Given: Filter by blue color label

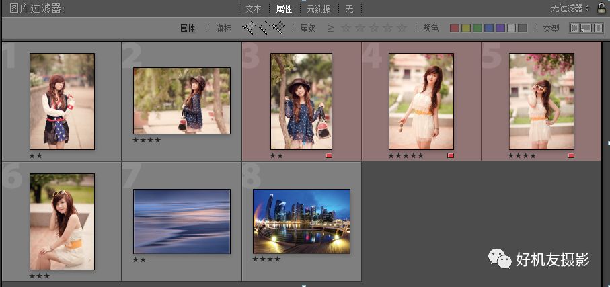Looking at the screenshot, I should (x=489, y=28).
